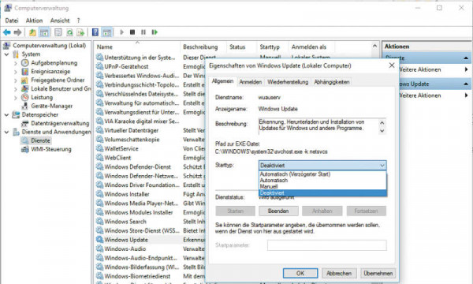
Task: Select the UPnP-Gerätehost service row
Action: tap(151, 66)
